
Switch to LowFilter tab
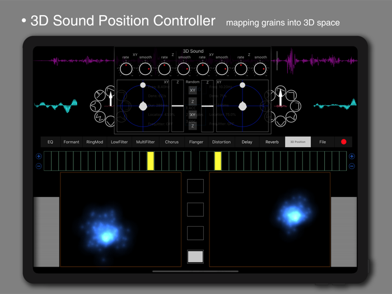point(119,142)
